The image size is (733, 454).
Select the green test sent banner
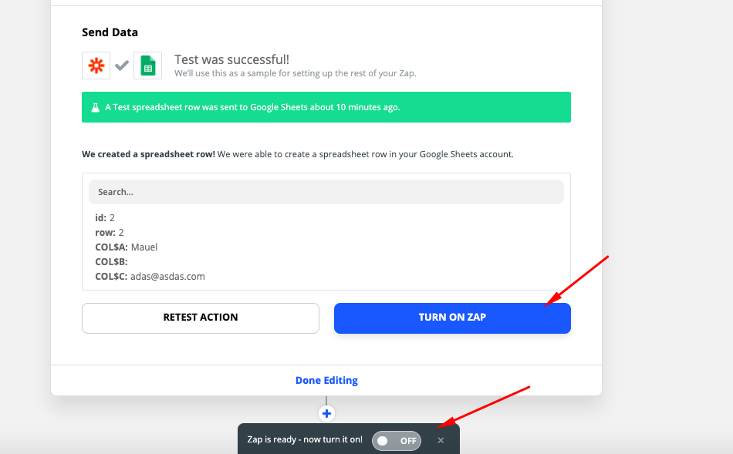tap(326, 107)
